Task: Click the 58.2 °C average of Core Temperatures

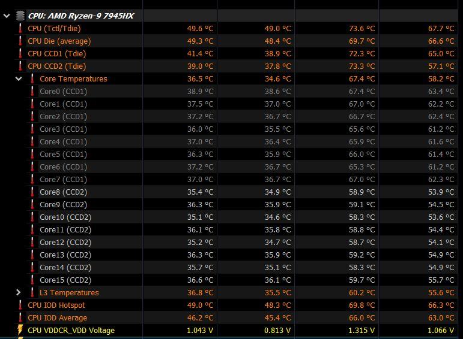Action: [x=441, y=78]
